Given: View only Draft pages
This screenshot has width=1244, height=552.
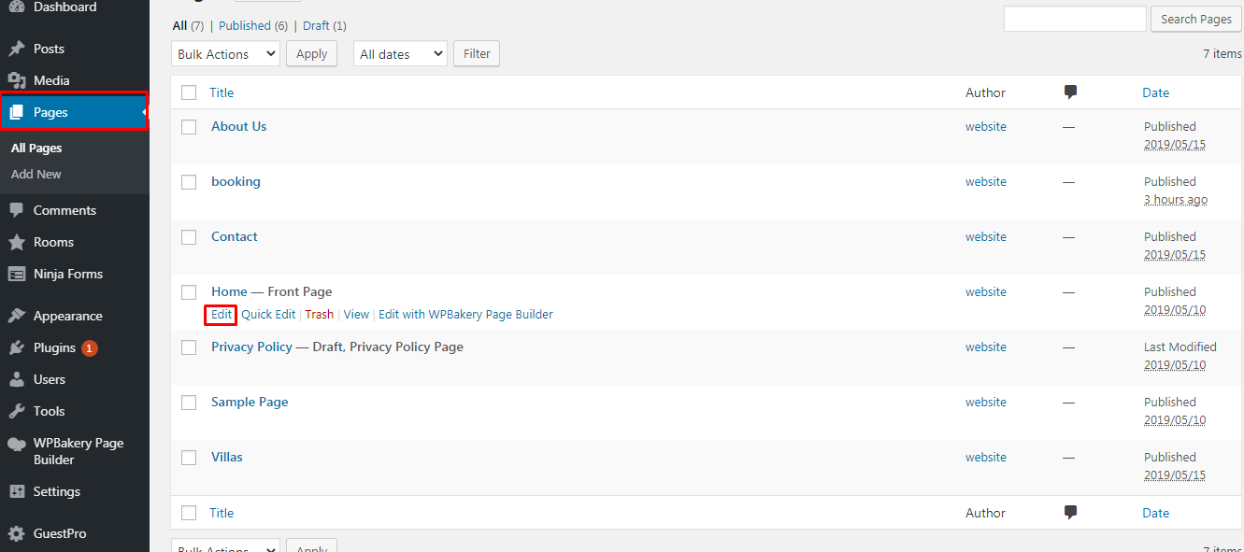Looking at the screenshot, I should [314, 25].
